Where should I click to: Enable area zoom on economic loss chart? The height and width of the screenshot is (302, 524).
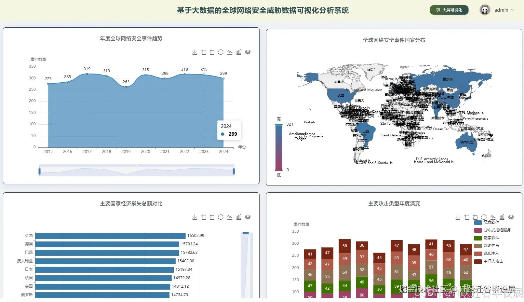(x=204, y=217)
